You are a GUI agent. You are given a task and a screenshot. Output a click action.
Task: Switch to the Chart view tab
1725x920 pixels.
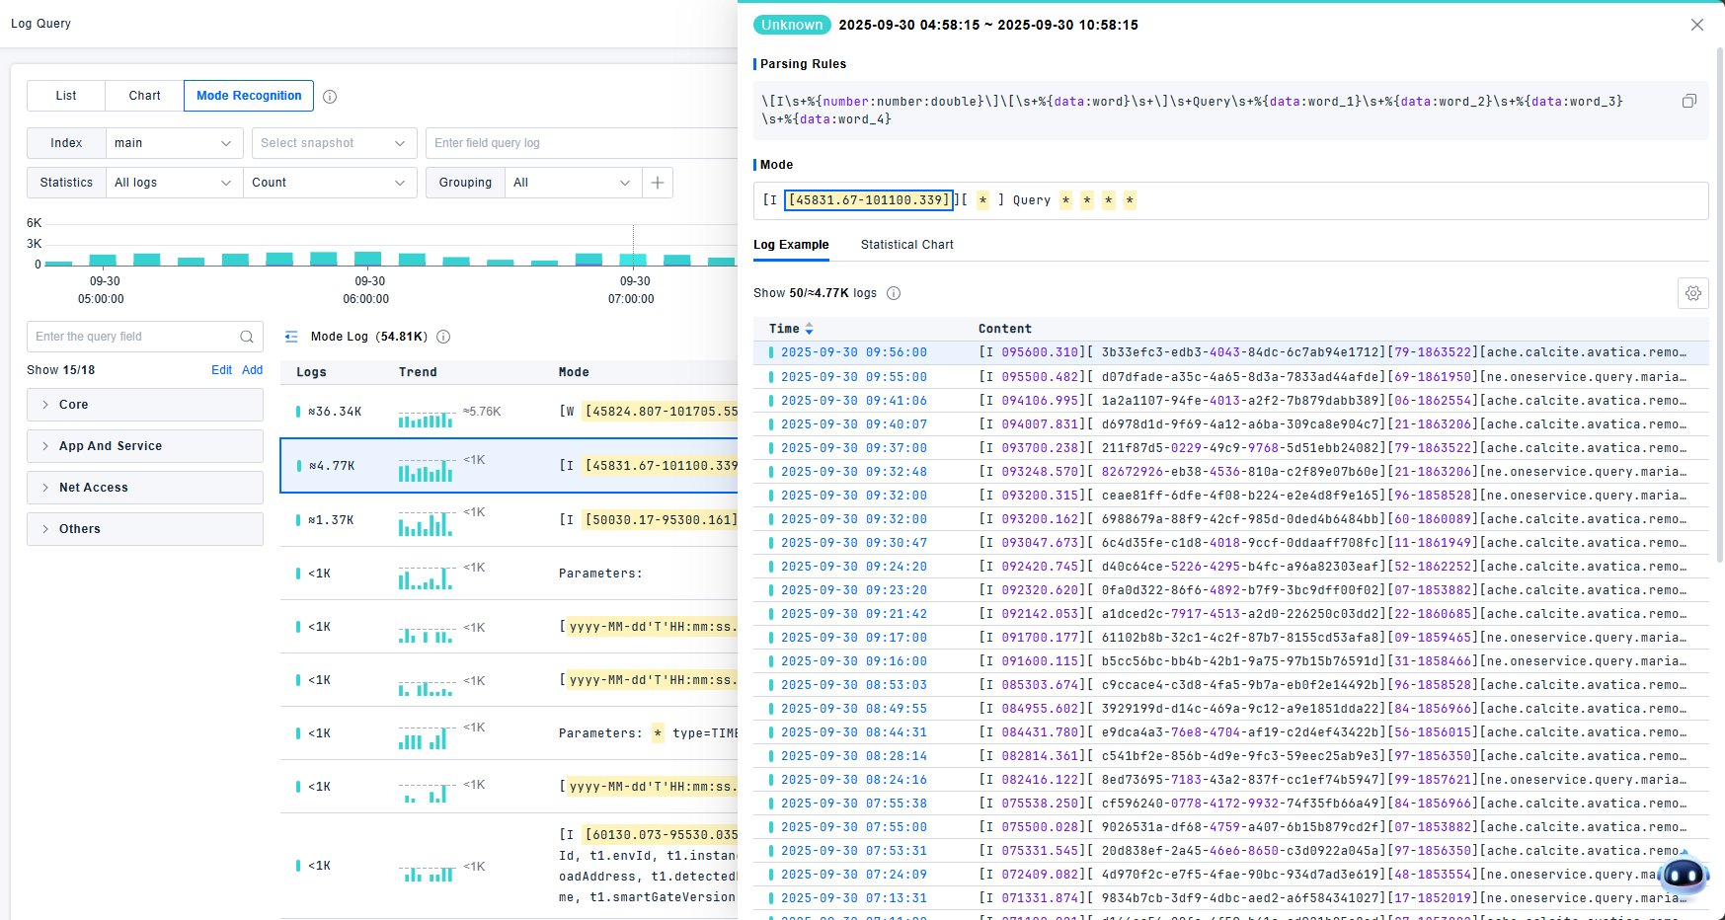[x=144, y=96]
